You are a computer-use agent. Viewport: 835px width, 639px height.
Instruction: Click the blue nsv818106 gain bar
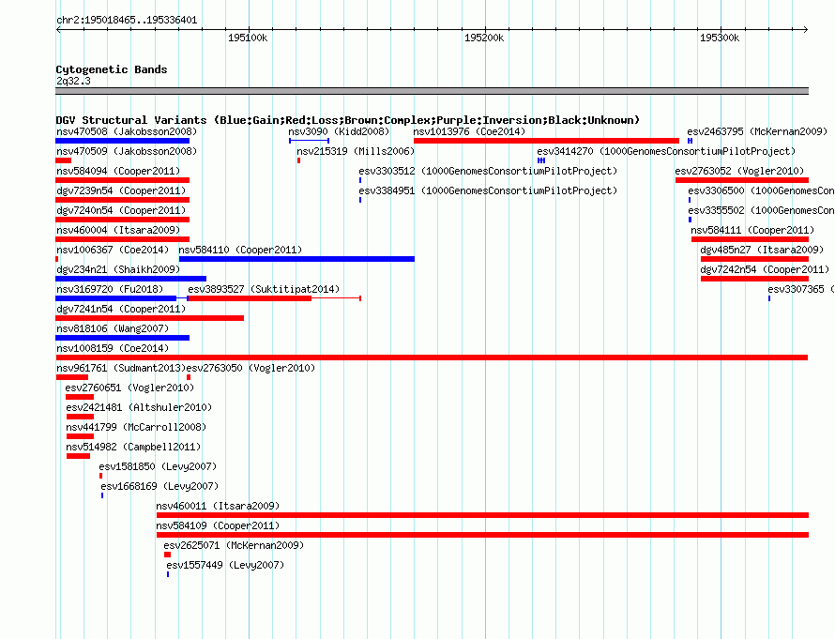pos(123,338)
